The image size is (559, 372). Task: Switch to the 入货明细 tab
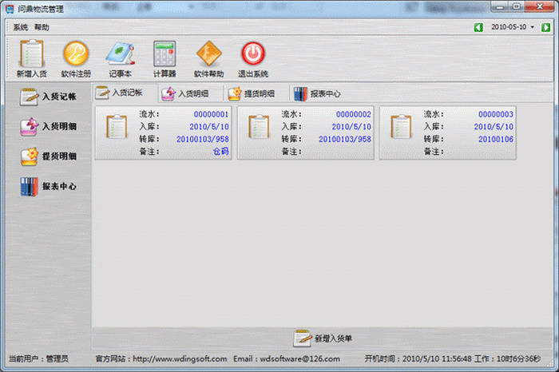(189, 93)
